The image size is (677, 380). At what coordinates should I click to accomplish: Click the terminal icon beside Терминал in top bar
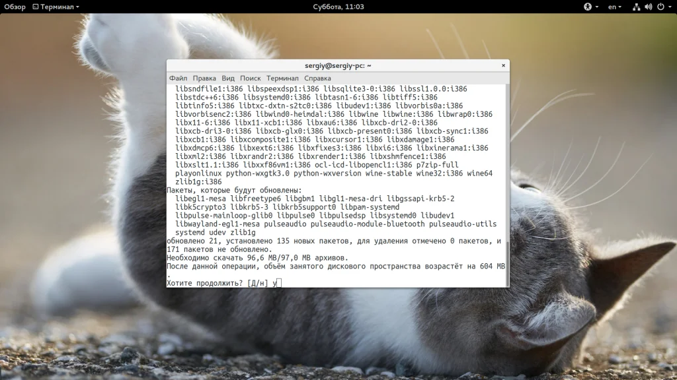pos(36,7)
